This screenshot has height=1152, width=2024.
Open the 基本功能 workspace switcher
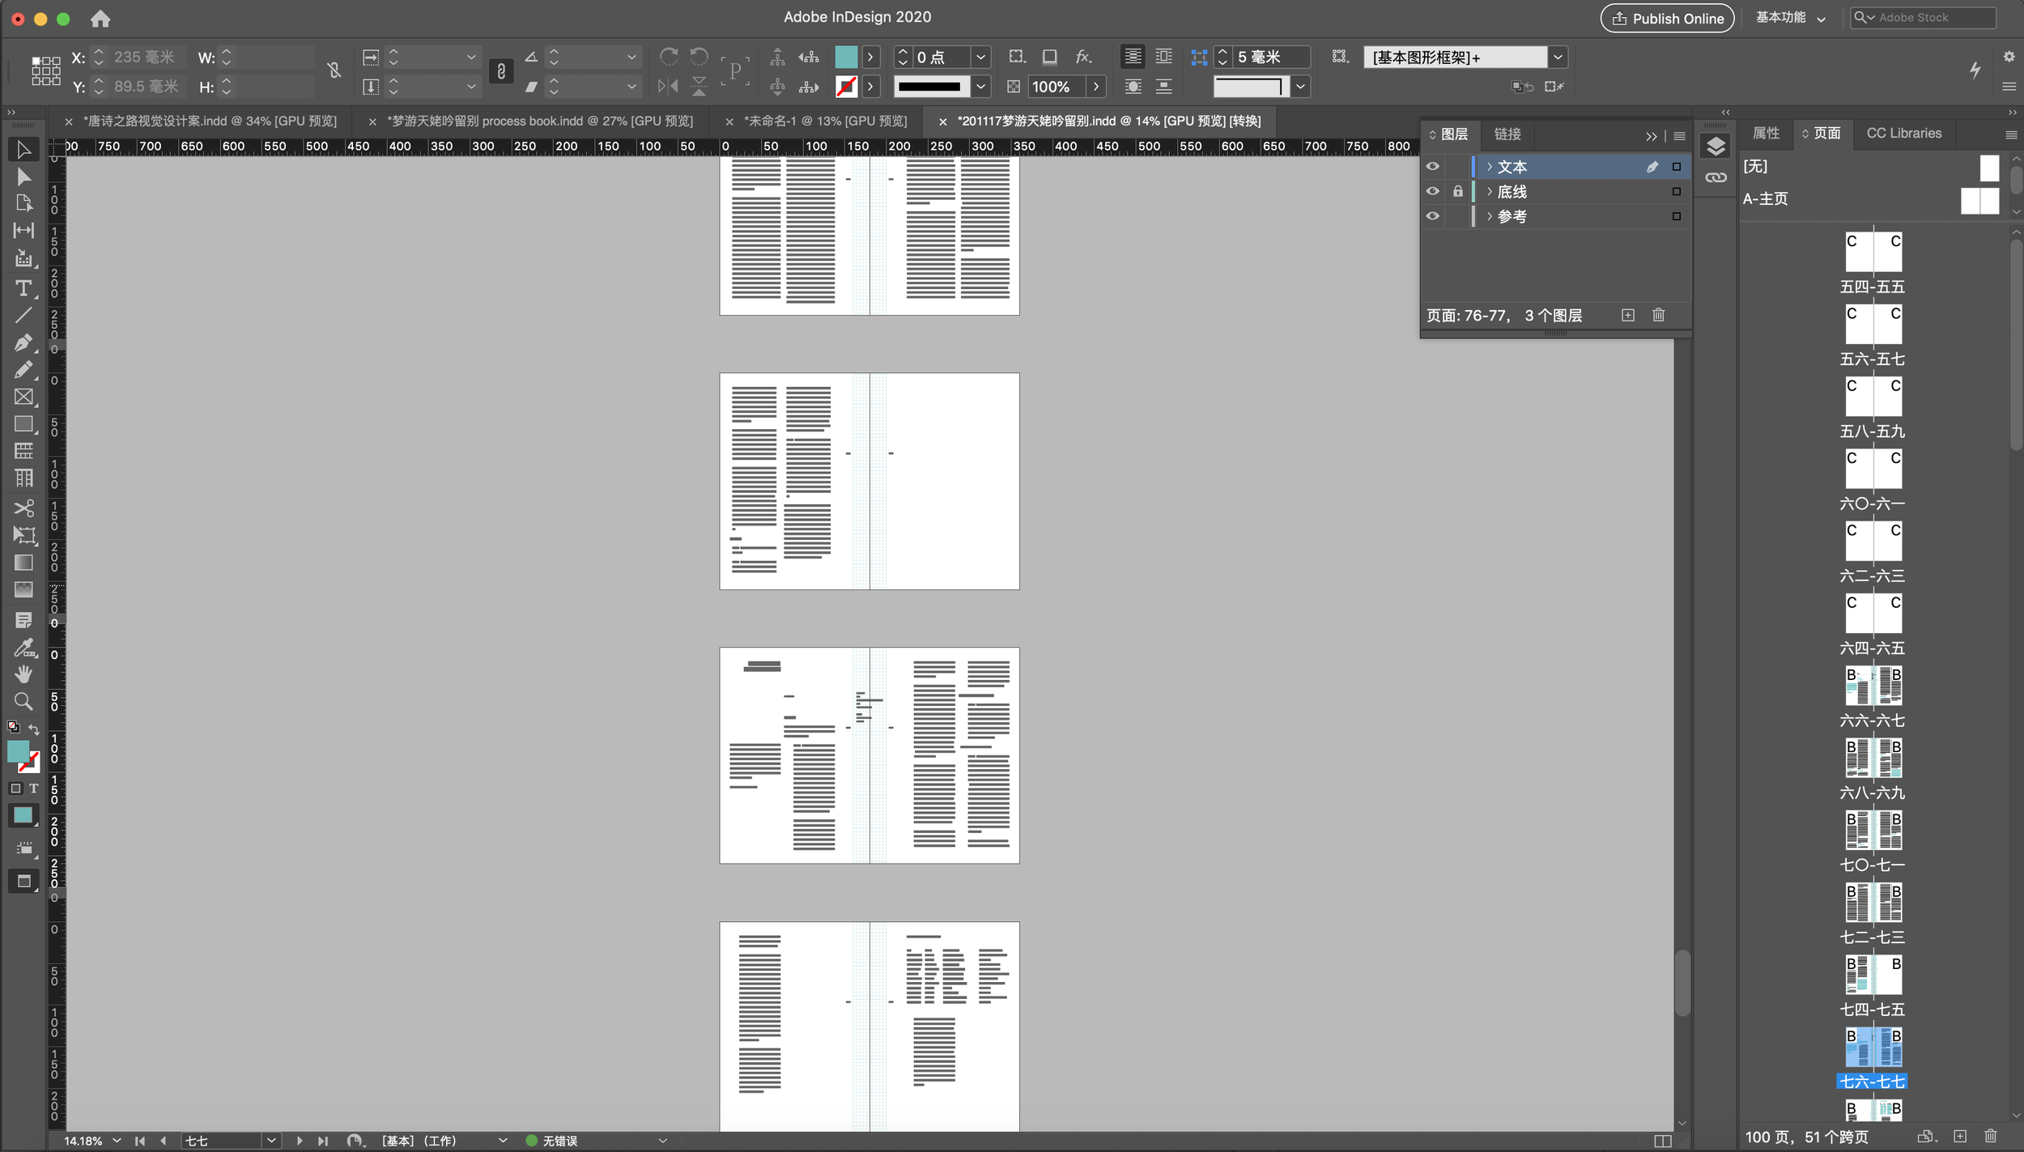1790,18
